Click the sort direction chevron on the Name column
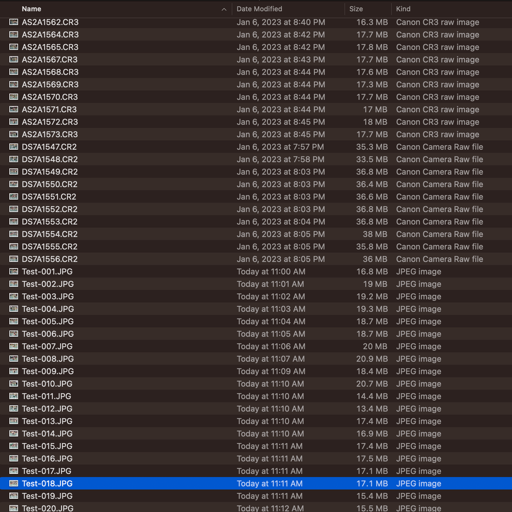512x512 pixels. pos(224,9)
